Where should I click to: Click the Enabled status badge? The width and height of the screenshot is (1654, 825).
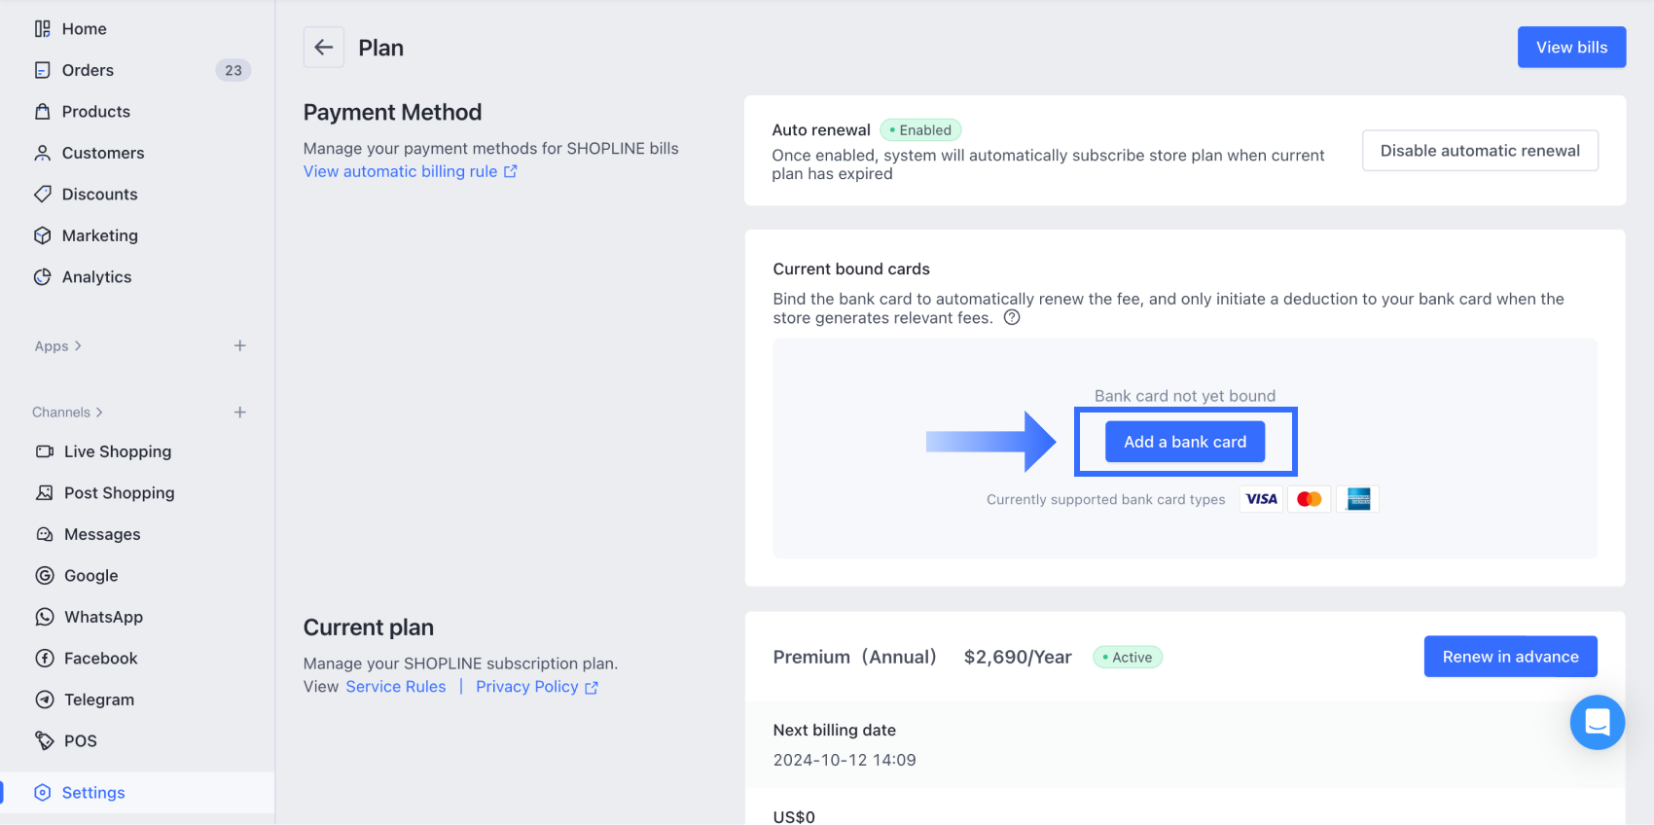(x=920, y=130)
